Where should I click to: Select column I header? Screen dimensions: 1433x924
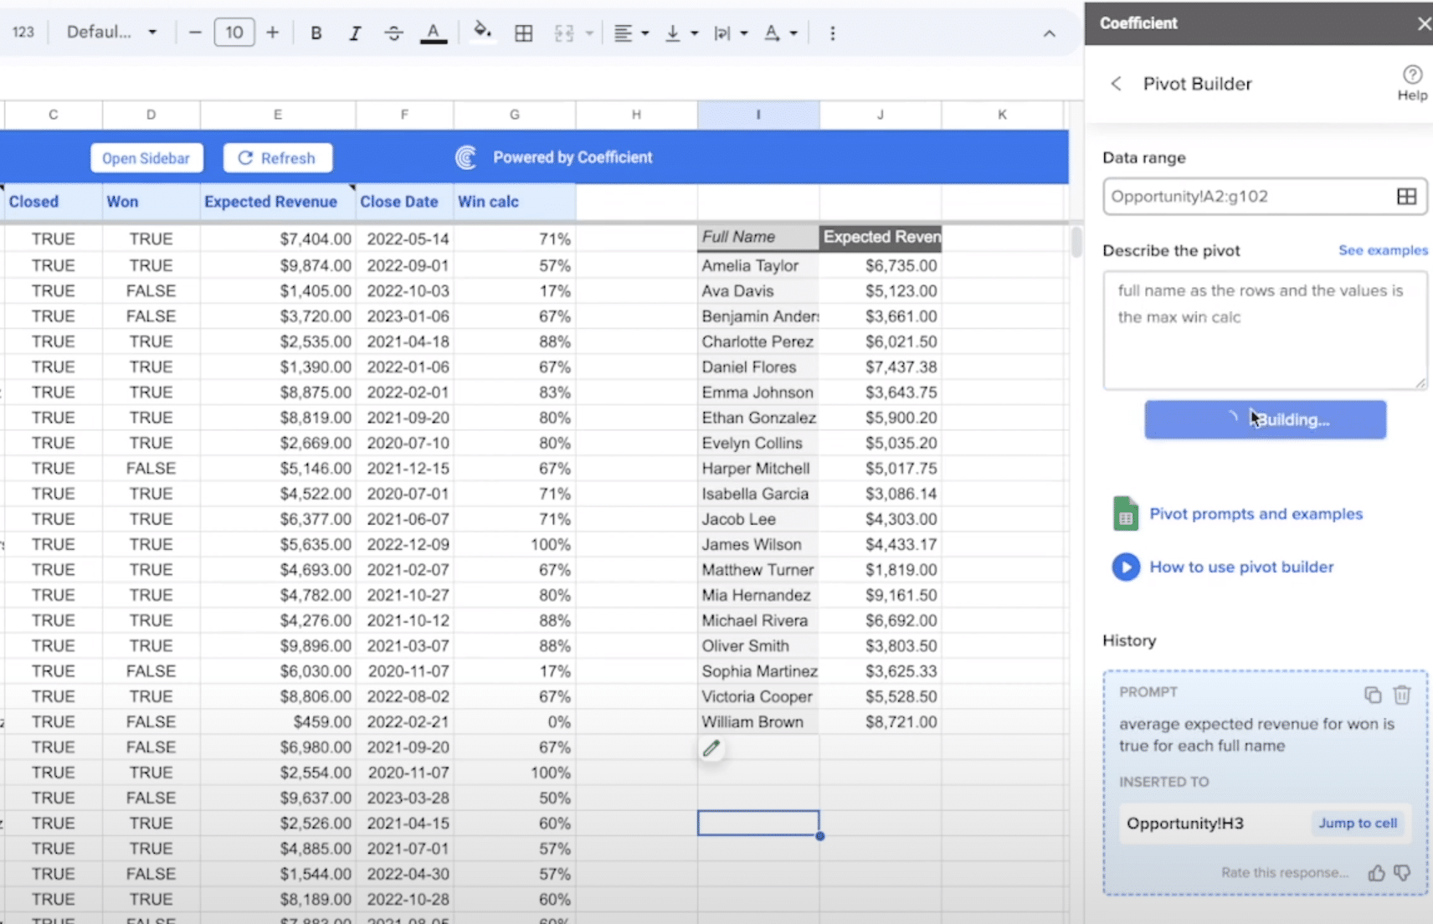click(758, 115)
